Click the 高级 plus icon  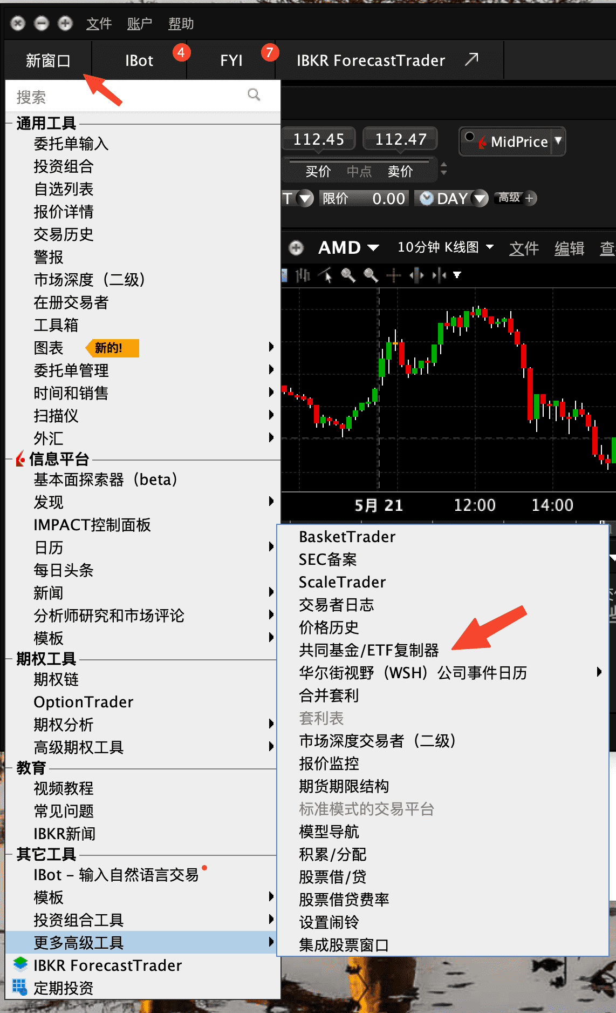point(530,198)
